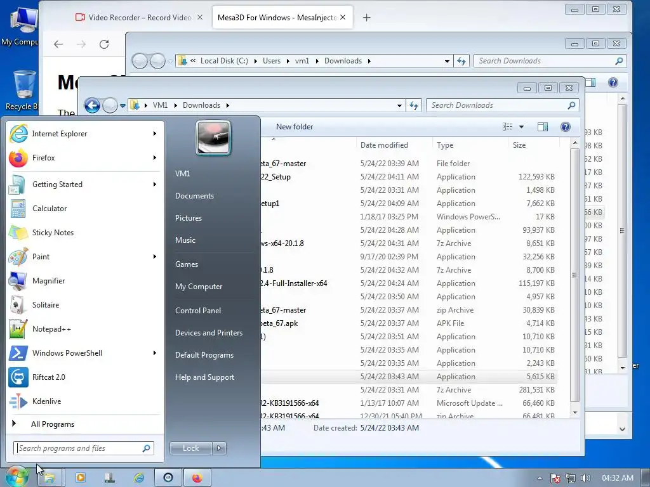Viewport: 650px width, 487px height.
Task: Refresh the VM1 Downloads address bar
Action: pyautogui.click(x=414, y=105)
